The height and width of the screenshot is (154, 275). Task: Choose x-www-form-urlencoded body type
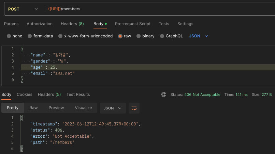click(x=60, y=36)
